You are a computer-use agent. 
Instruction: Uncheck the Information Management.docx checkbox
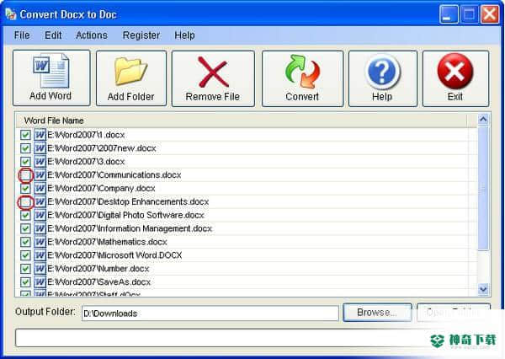click(x=25, y=228)
